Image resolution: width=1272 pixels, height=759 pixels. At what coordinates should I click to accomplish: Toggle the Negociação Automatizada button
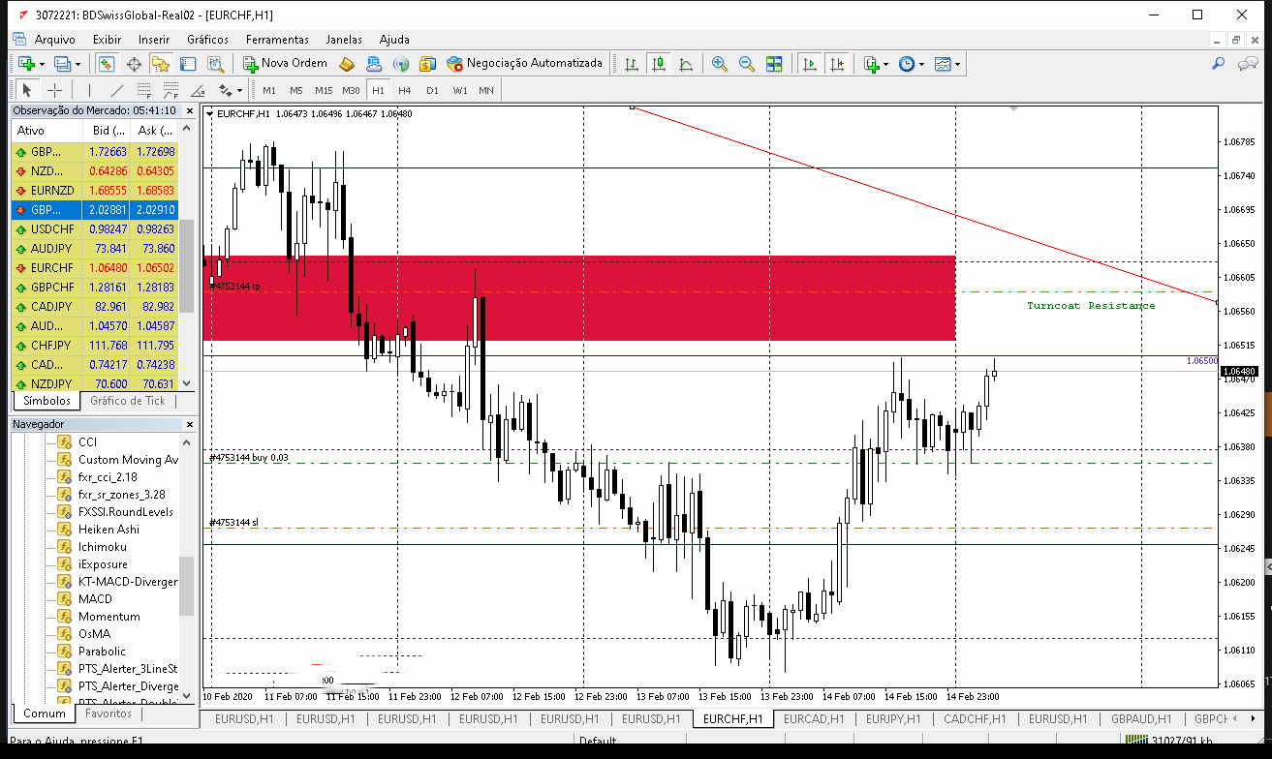[524, 64]
